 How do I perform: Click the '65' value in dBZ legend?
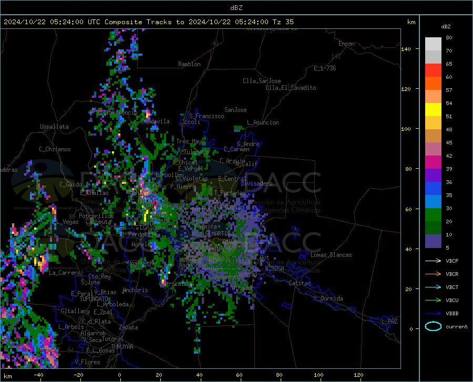[449, 64]
